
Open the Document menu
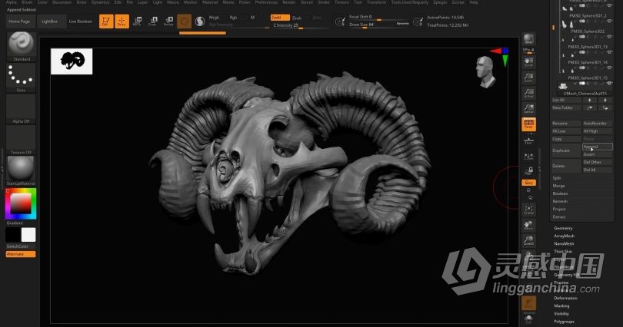tap(62, 2)
